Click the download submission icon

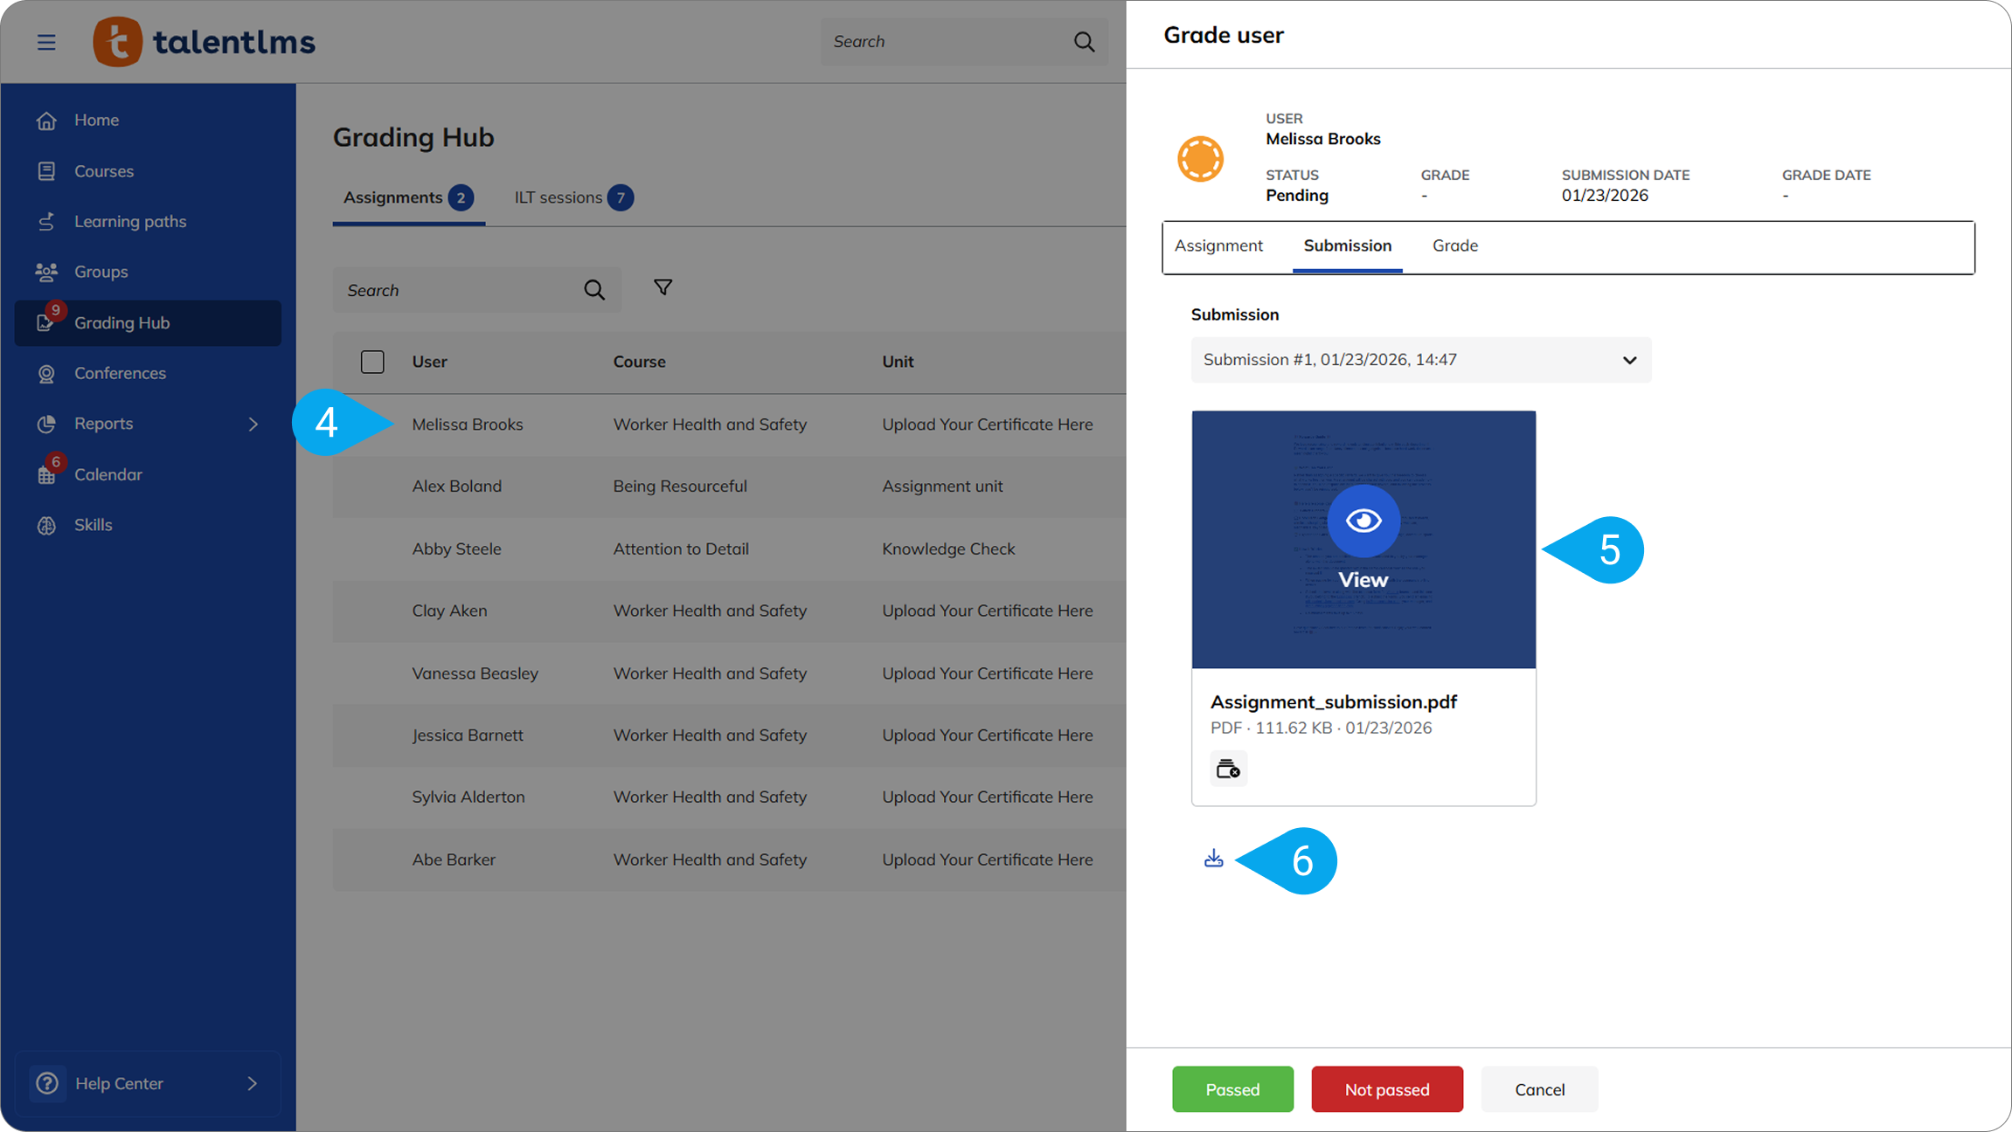coord(1213,859)
